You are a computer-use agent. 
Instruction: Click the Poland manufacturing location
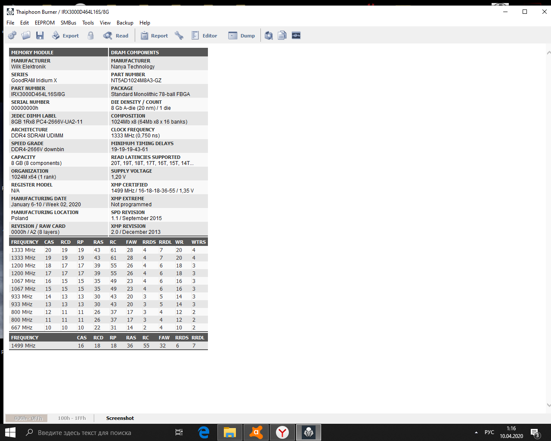tap(19, 218)
